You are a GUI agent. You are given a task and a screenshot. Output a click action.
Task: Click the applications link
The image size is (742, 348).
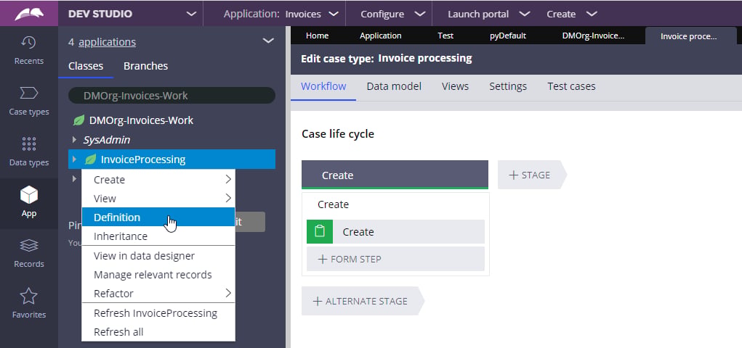coord(107,42)
